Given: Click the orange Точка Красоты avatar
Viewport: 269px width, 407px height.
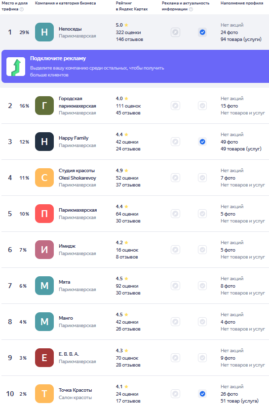Looking at the screenshot, I should click(44, 394).
